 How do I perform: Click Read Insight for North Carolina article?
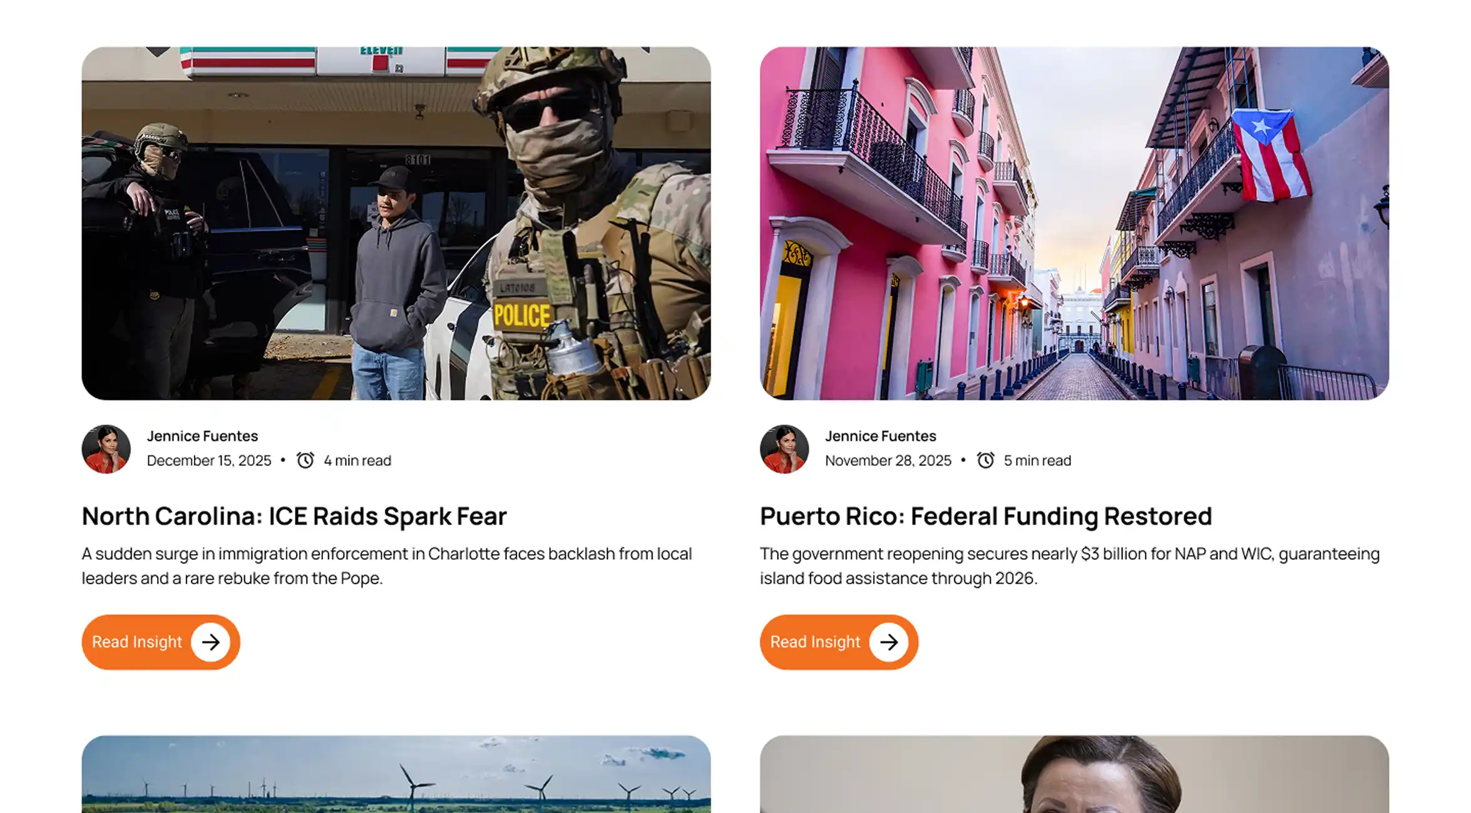coord(161,642)
